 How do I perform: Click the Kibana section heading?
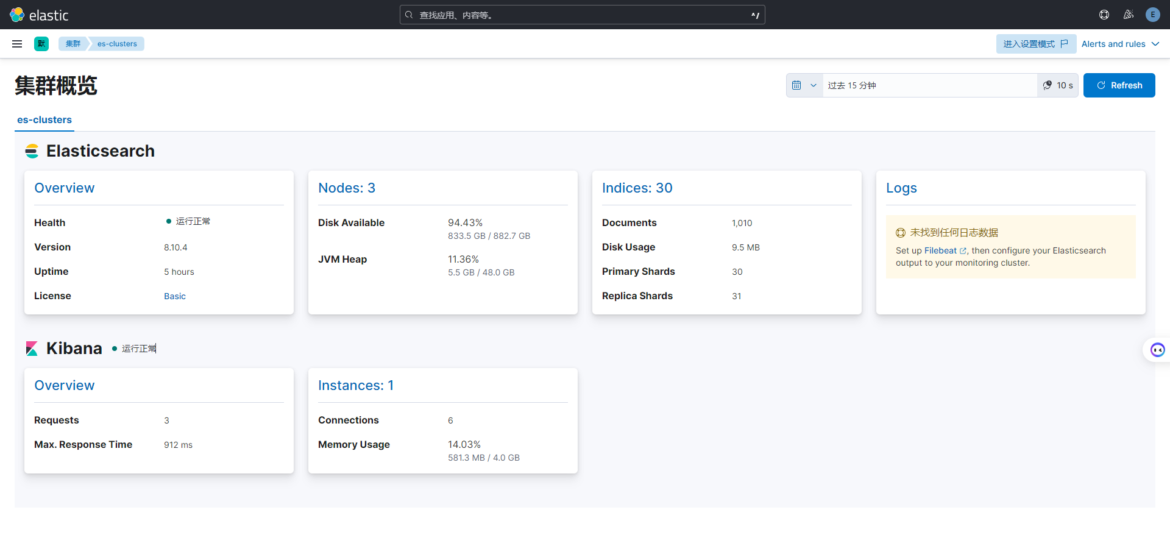(x=74, y=349)
